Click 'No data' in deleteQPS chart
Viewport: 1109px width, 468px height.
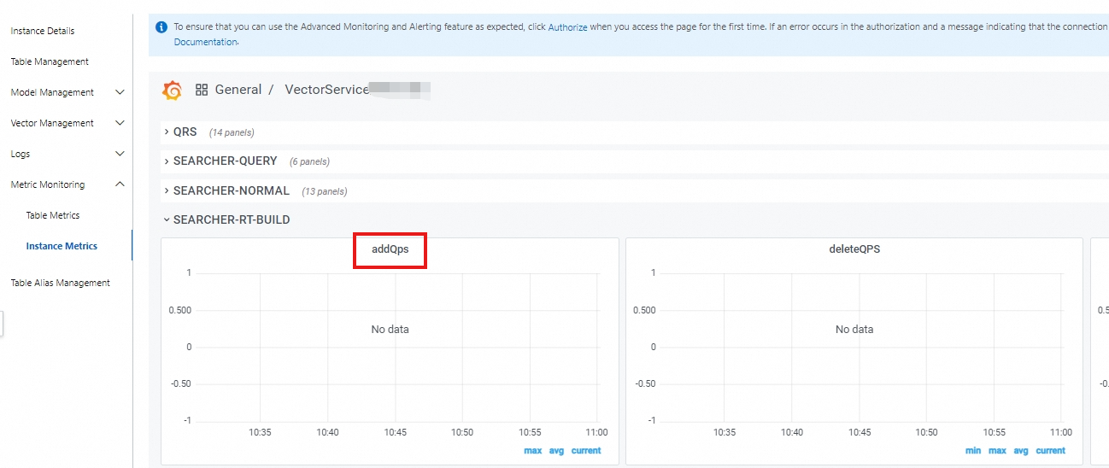[x=854, y=330]
